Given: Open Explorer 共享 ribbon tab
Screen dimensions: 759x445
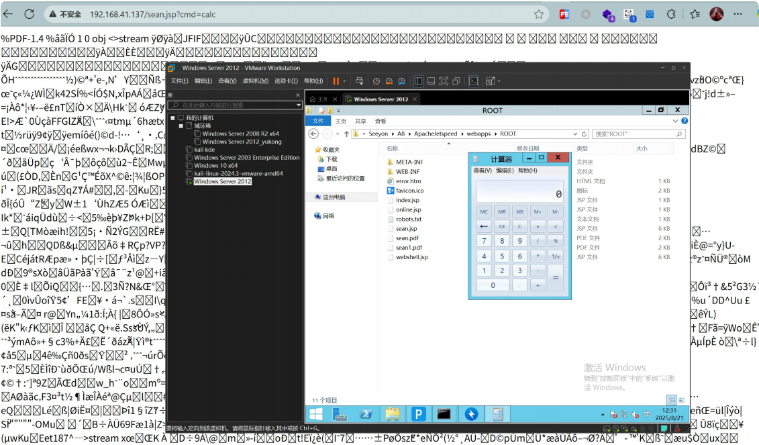Looking at the screenshot, I should (360, 121).
